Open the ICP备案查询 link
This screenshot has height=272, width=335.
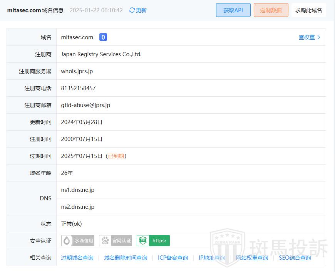coord(173,258)
